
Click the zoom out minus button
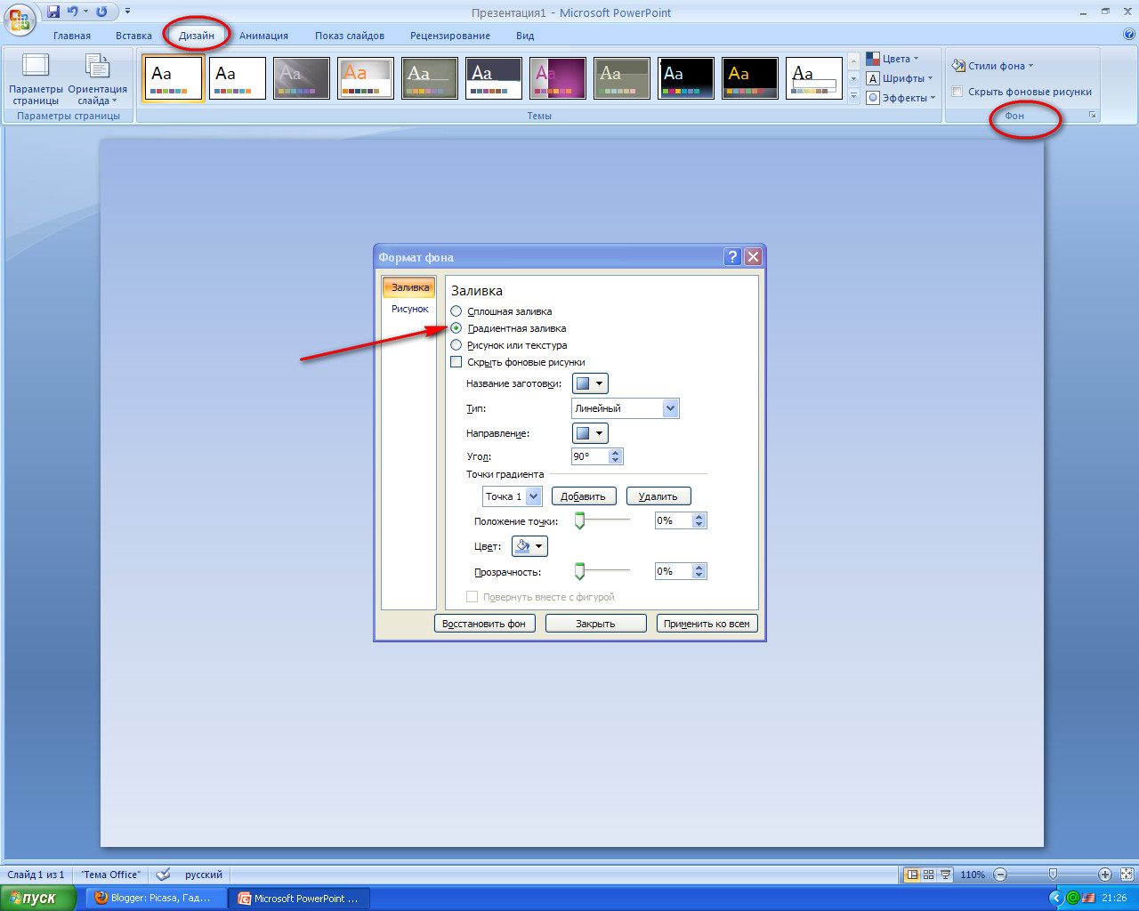(1000, 875)
